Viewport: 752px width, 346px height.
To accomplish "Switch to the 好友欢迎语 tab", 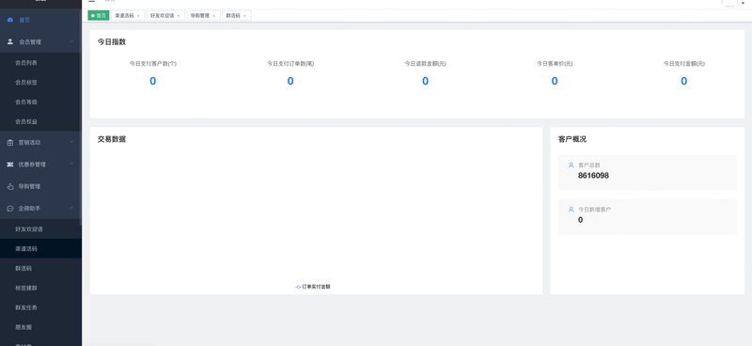I will (x=166, y=16).
